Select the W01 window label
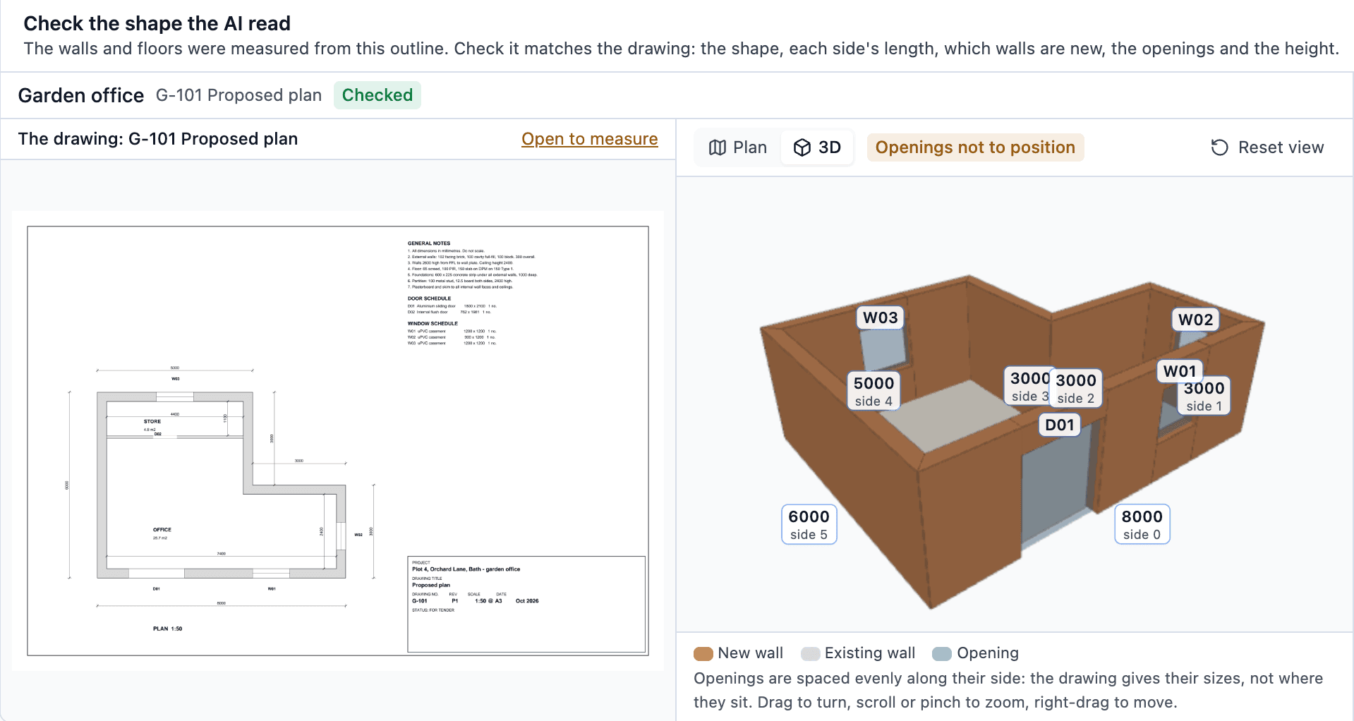1354x721 pixels. 1180,371
